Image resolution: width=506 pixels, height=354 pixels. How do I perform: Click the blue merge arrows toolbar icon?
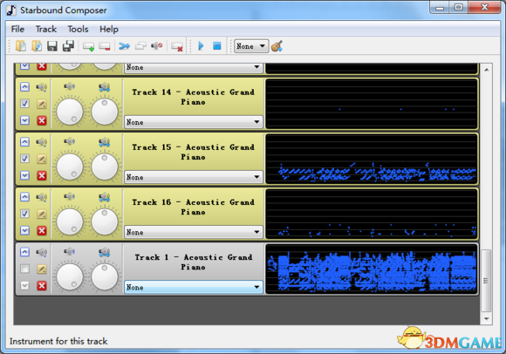click(x=124, y=46)
